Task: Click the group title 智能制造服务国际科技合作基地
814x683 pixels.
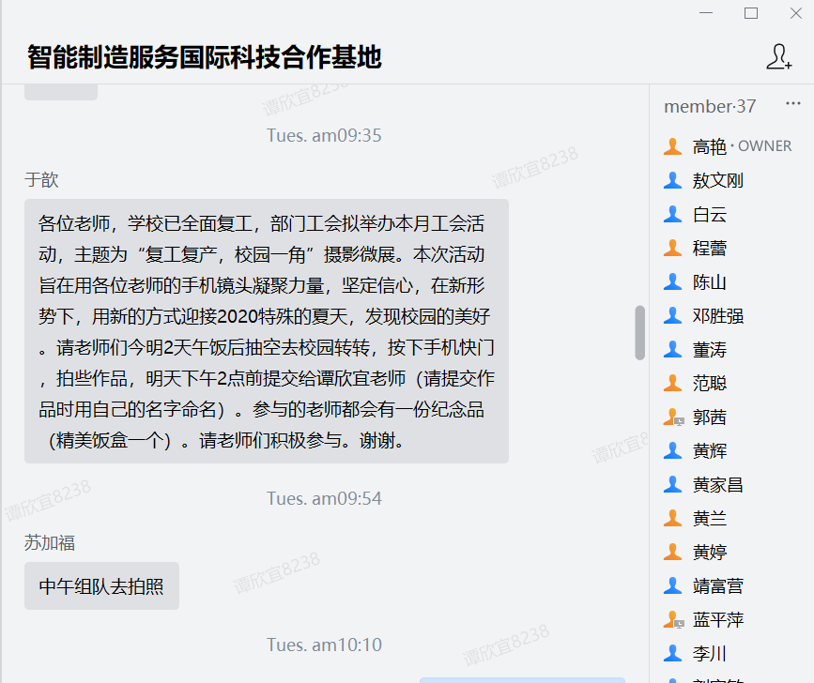Action: point(205,57)
